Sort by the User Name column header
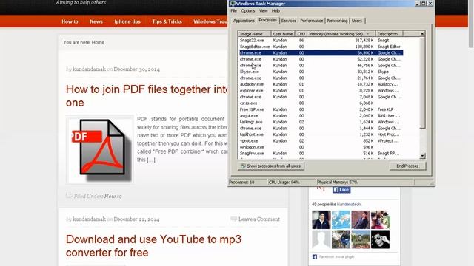 283,34
